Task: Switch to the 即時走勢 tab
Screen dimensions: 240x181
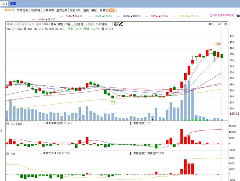Action: (x=22, y=10)
